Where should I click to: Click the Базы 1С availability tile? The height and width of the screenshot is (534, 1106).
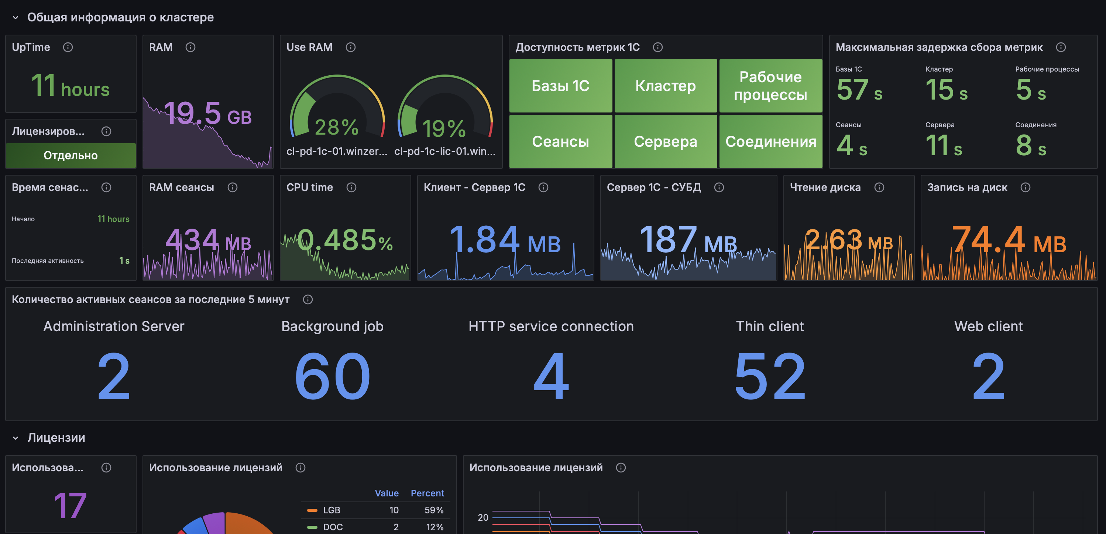point(560,86)
